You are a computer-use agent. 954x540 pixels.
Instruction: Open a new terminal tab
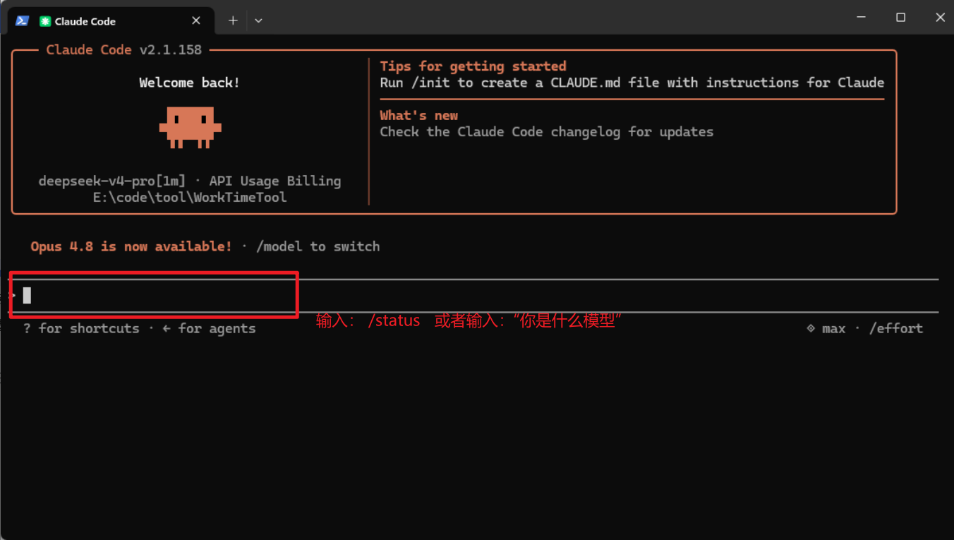(233, 20)
